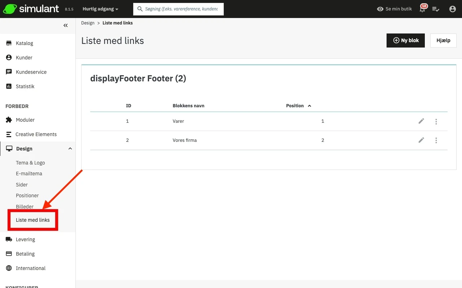Edit the Varer block with the pencil icon
Screen dimensions: 462x288
(421, 121)
